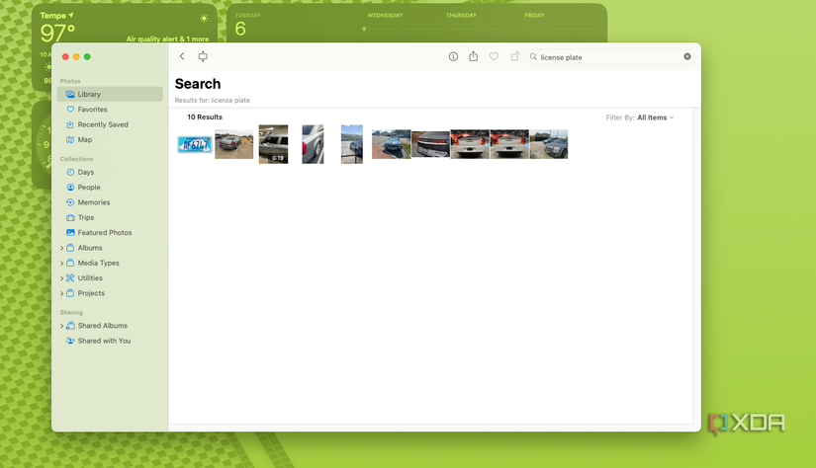This screenshot has width=816, height=468.
Task: Click the red close window button
Action: point(65,56)
